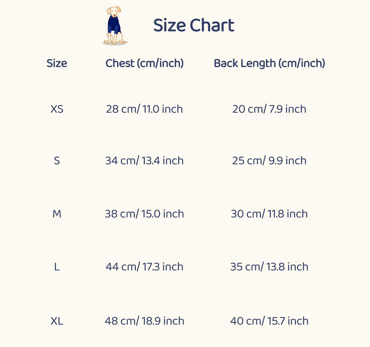Click the 44 cm/ 17.3 inch chest value
Viewport: 370px width, 347px height.
coord(144,267)
